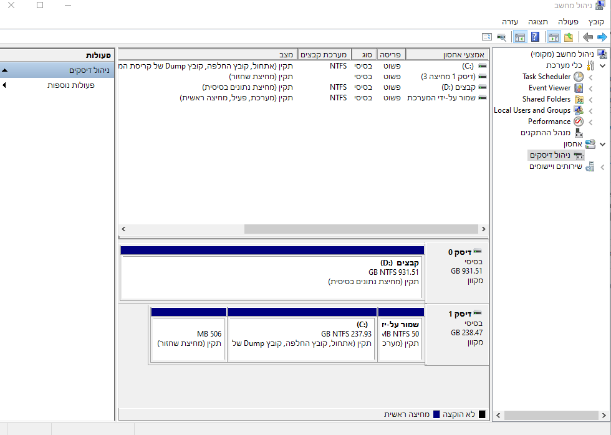The height and width of the screenshot is (435, 611).
Task: Collapse the אחסון tree node
Action: tap(602, 145)
